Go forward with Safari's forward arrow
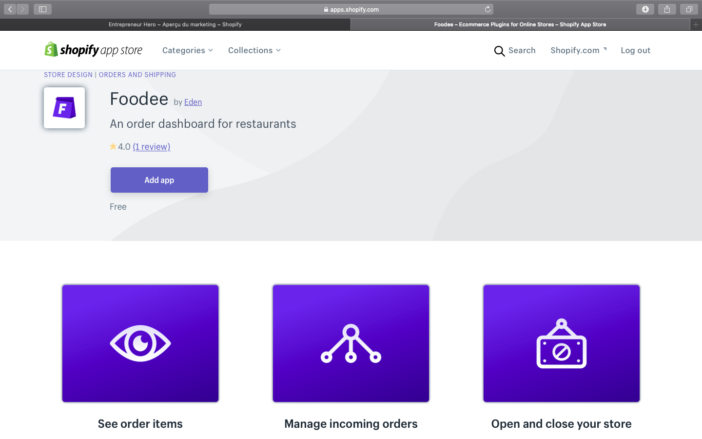The height and width of the screenshot is (439, 702). (x=22, y=9)
